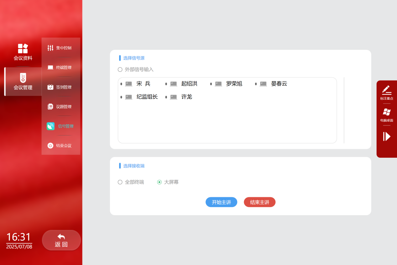Screen dimensions: 397x265
Task: Select the 全部终端 radio button
Action: 120,182
